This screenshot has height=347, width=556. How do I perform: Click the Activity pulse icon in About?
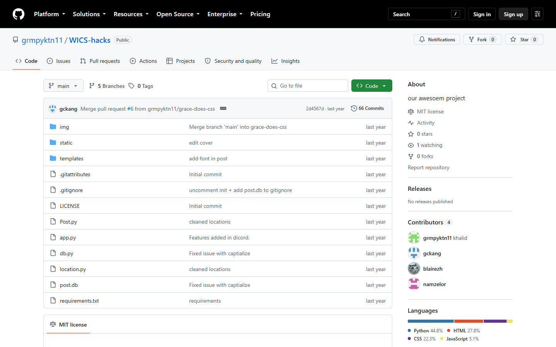[x=411, y=123]
